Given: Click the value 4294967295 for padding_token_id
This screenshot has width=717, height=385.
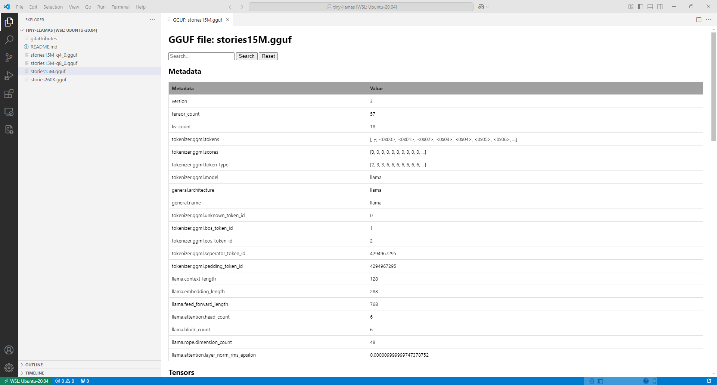Looking at the screenshot, I should 383,266.
